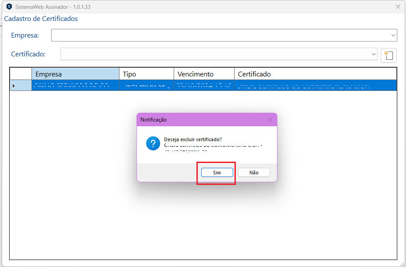The height and width of the screenshot is (267, 406).
Task: Click inside the Certificado combo box field
Action: (x=214, y=54)
